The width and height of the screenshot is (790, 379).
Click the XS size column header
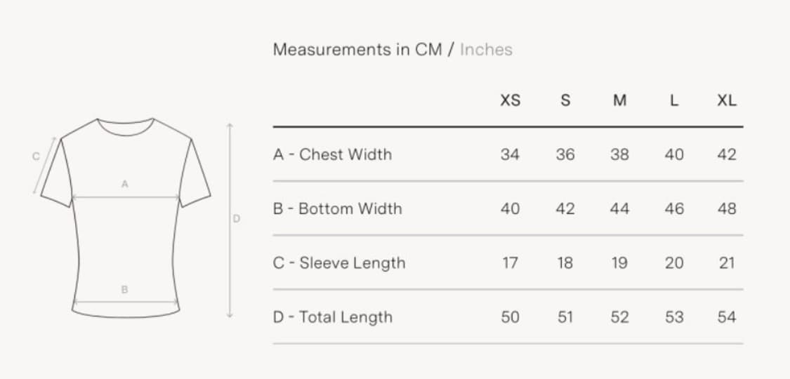(x=510, y=100)
